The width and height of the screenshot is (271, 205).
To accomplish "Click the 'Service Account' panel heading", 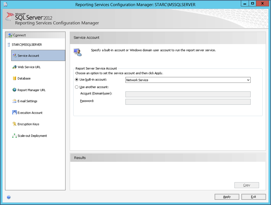I will 86,38.
